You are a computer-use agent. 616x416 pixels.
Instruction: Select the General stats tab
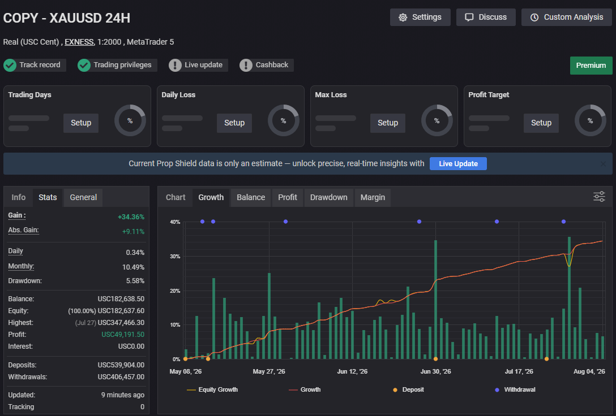coord(83,197)
